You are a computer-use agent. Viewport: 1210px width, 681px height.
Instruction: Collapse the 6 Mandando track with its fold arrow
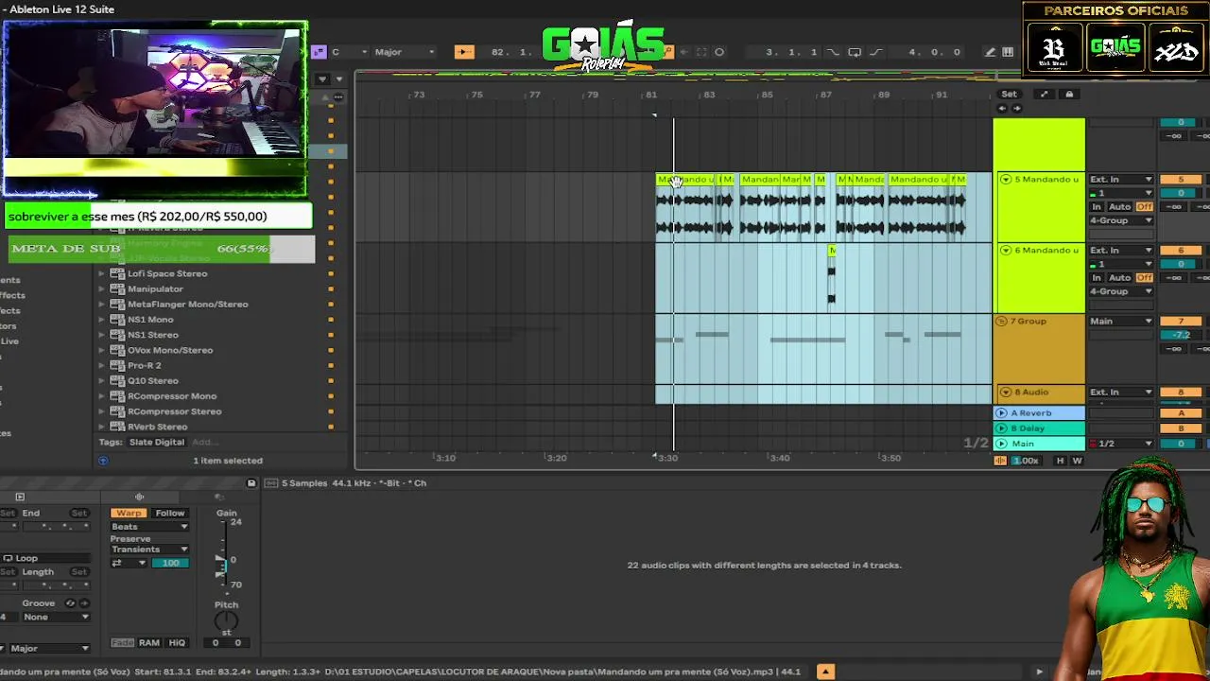[x=1005, y=251]
